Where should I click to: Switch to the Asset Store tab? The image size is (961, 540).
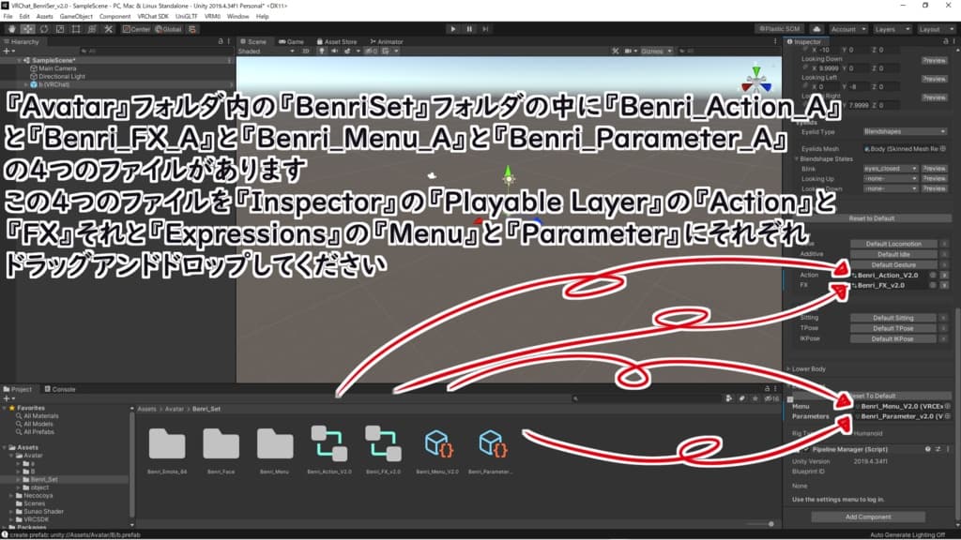coord(337,41)
